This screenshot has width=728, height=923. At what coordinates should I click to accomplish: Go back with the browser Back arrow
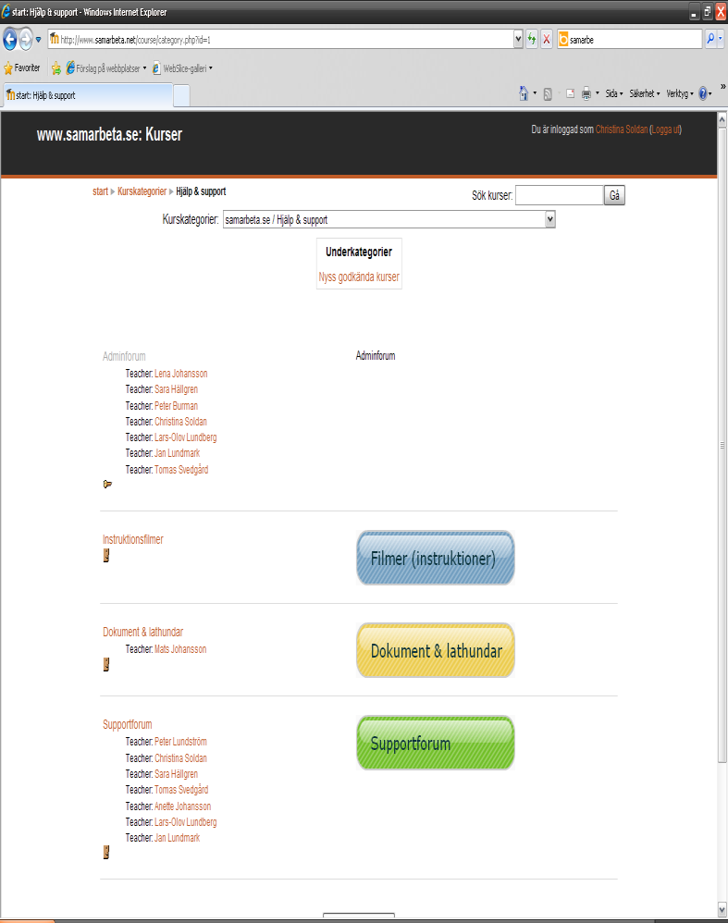click(x=9, y=40)
